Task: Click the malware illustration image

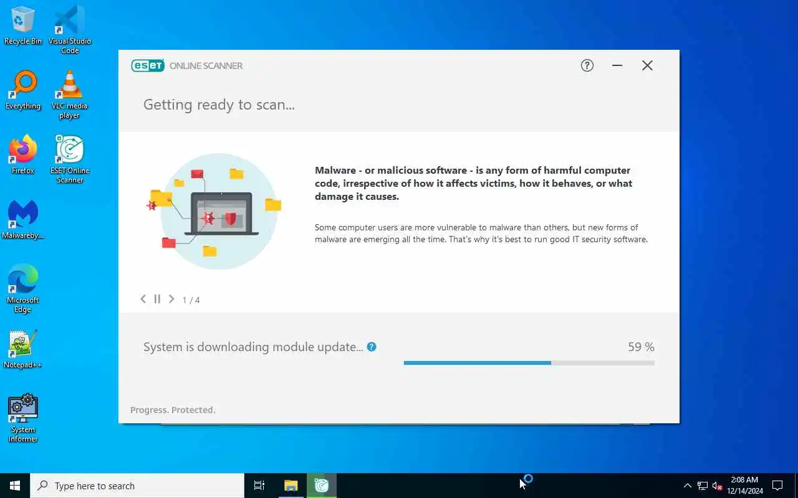Action: pos(215,211)
